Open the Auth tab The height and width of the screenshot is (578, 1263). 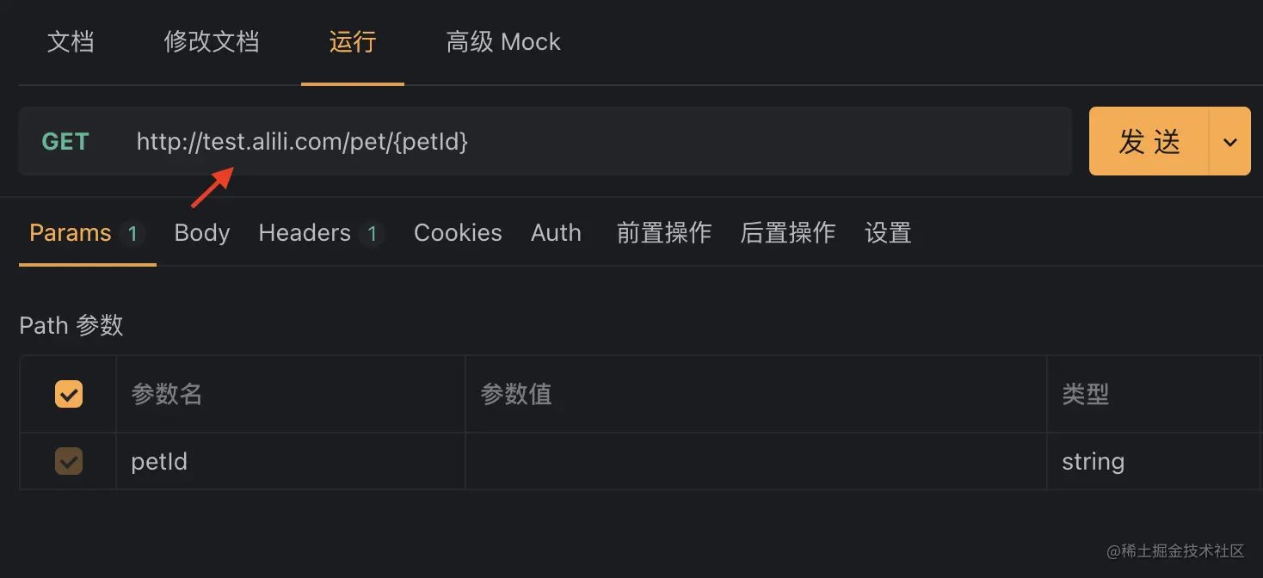click(x=556, y=232)
